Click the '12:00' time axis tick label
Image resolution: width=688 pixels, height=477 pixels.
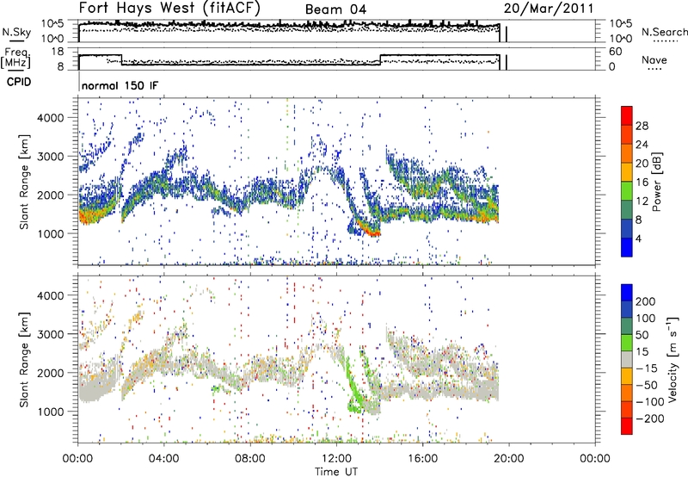pyautogui.click(x=336, y=459)
